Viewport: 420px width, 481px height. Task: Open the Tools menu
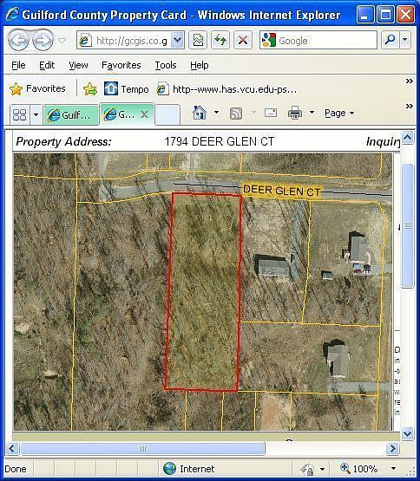(166, 65)
